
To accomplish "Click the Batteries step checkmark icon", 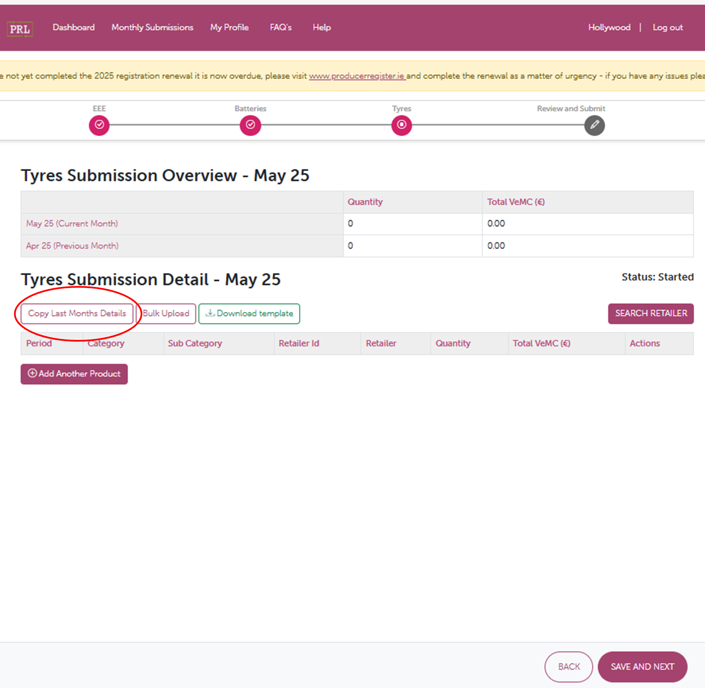I will [250, 125].
